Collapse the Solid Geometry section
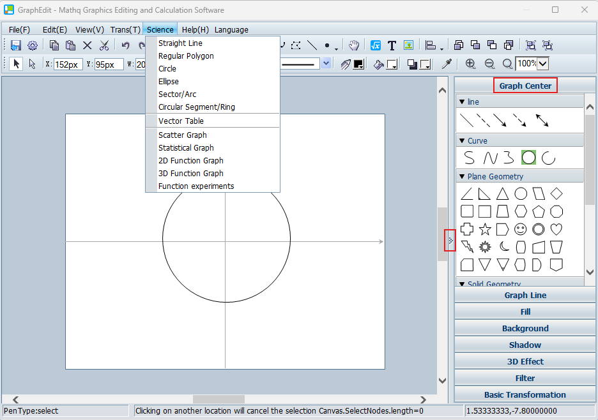This screenshot has height=420, width=598. (462, 284)
